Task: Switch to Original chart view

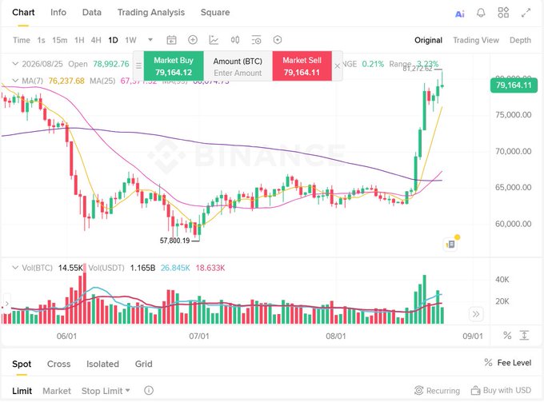Action: [428, 40]
